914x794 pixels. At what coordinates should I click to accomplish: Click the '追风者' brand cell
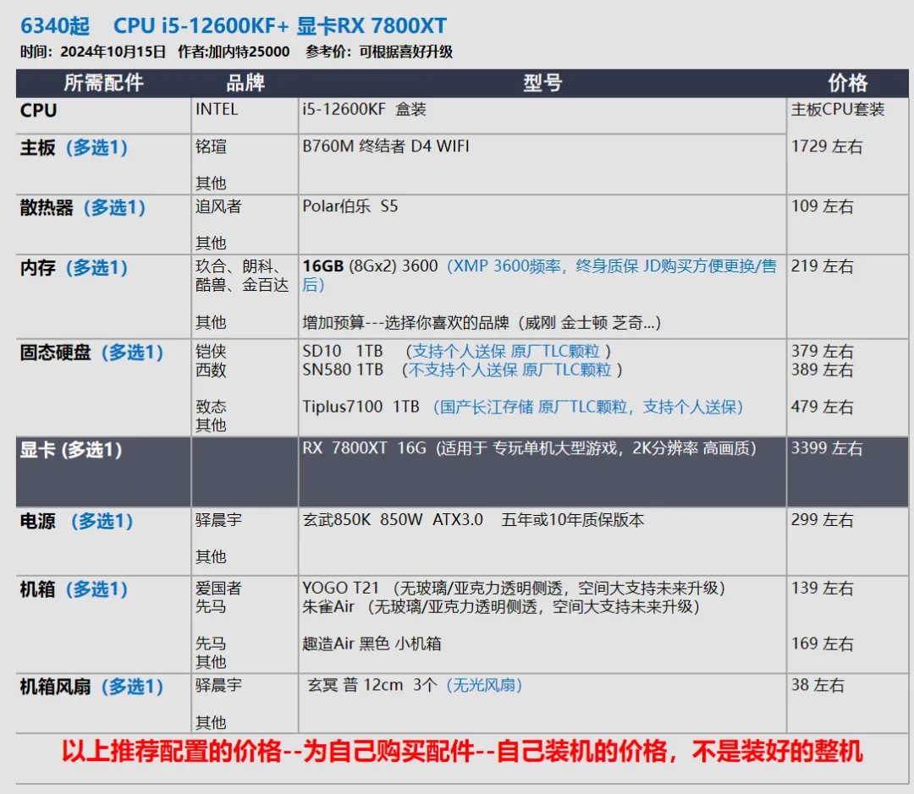coord(218,206)
